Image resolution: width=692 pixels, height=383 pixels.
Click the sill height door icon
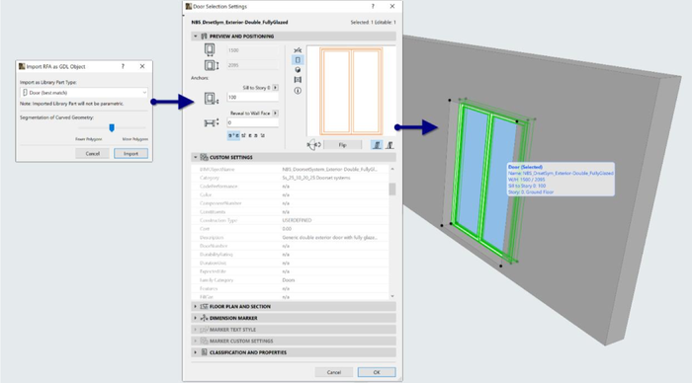[x=211, y=99]
